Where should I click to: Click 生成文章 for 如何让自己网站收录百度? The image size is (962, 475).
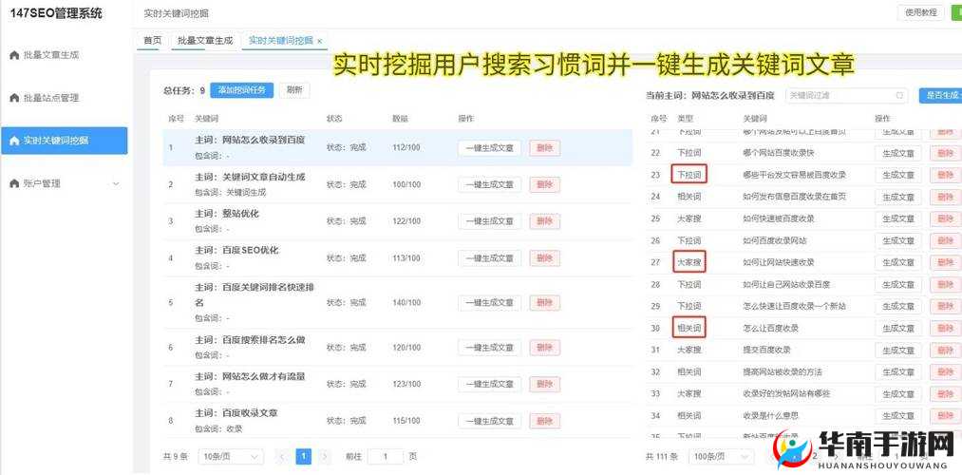[898, 285]
